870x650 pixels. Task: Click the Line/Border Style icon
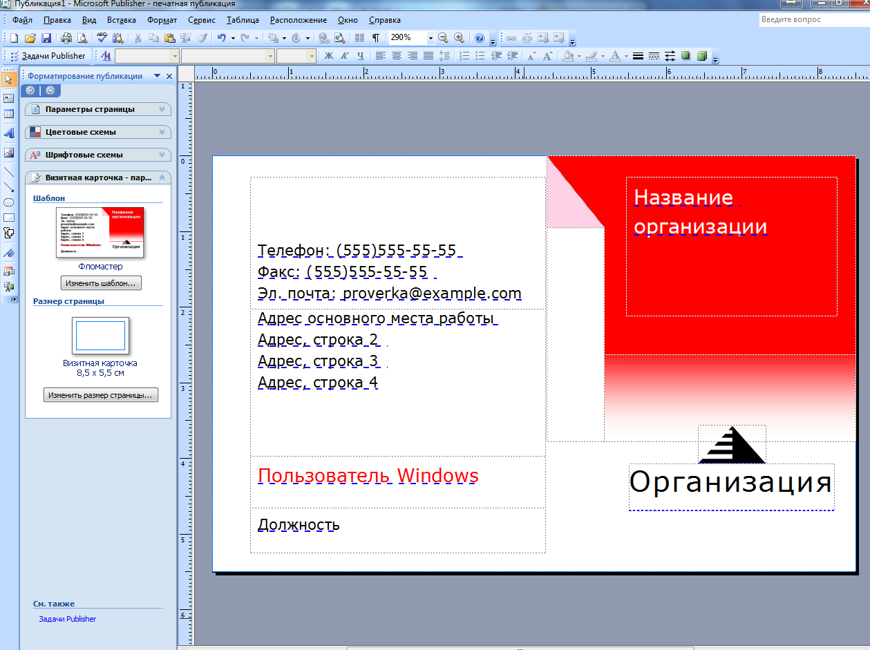[x=639, y=56]
